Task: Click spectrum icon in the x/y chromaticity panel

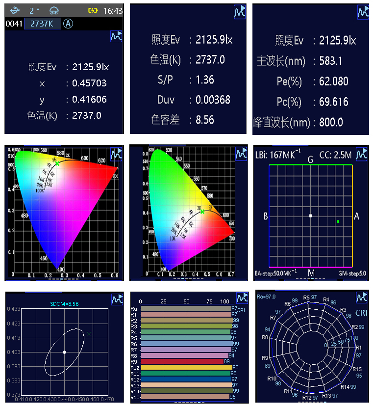Action: (x=116, y=36)
